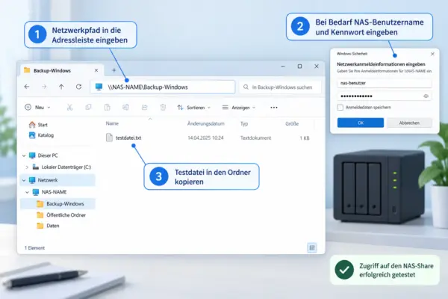Click the computer icon in address bar
The width and height of the screenshot is (448, 299).
(99, 87)
